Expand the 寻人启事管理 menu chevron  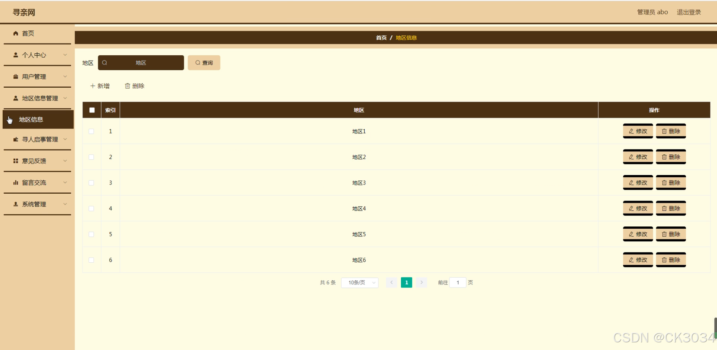click(x=65, y=139)
